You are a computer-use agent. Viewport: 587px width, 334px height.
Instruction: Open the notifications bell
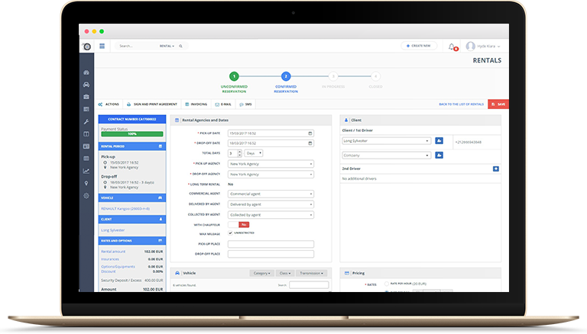(x=452, y=47)
